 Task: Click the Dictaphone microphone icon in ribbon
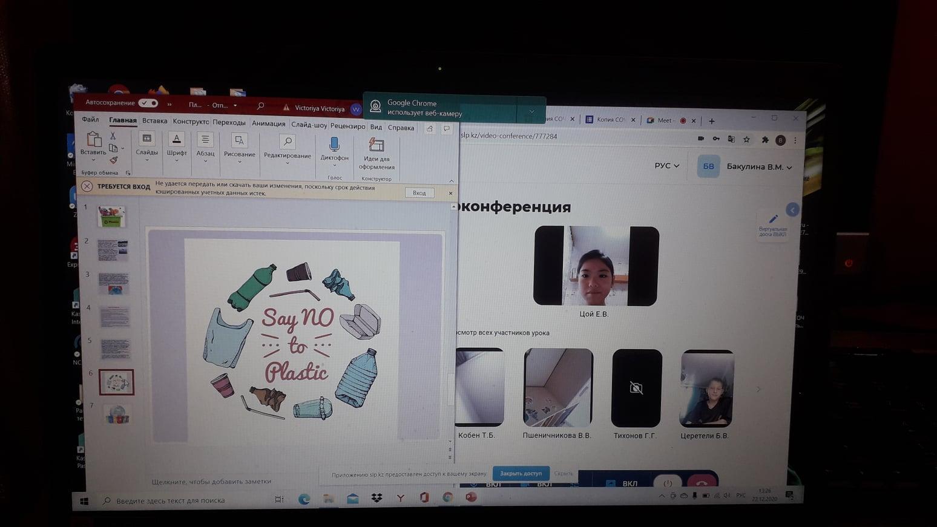pyautogui.click(x=334, y=145)
